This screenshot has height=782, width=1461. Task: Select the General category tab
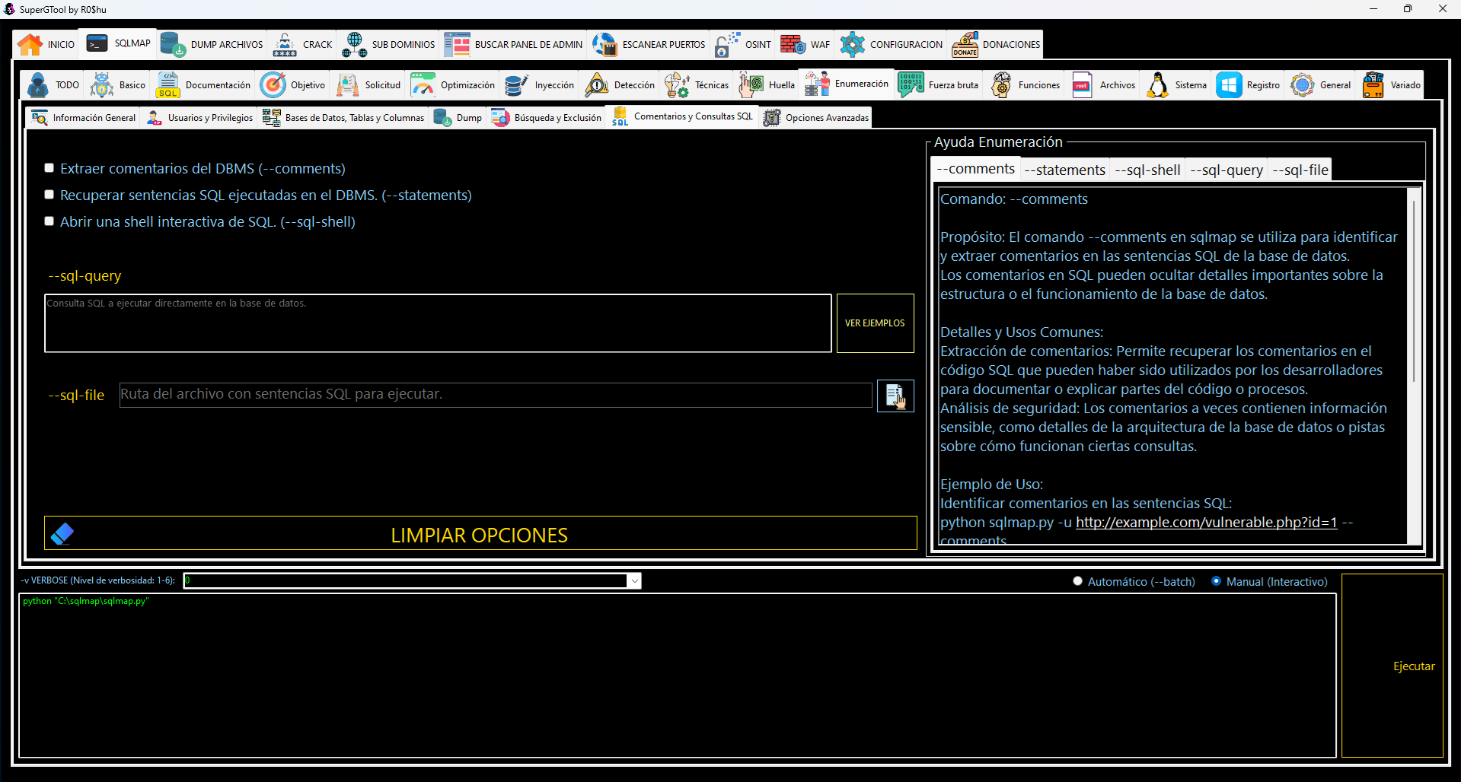[x=1322, y=84]
